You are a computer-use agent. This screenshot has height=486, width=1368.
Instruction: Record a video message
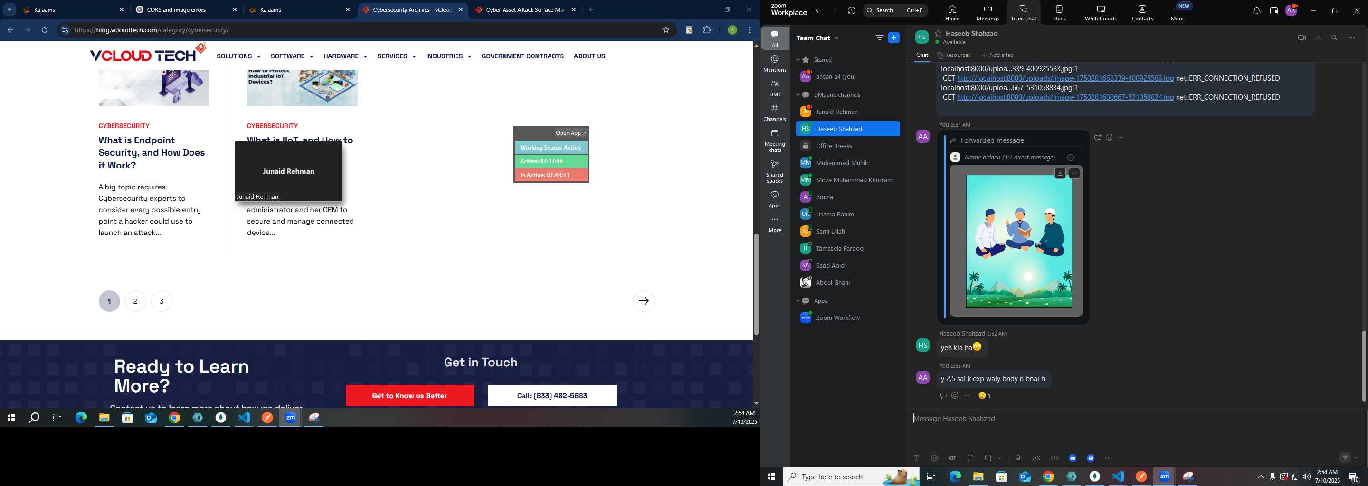pos(1036,458)
